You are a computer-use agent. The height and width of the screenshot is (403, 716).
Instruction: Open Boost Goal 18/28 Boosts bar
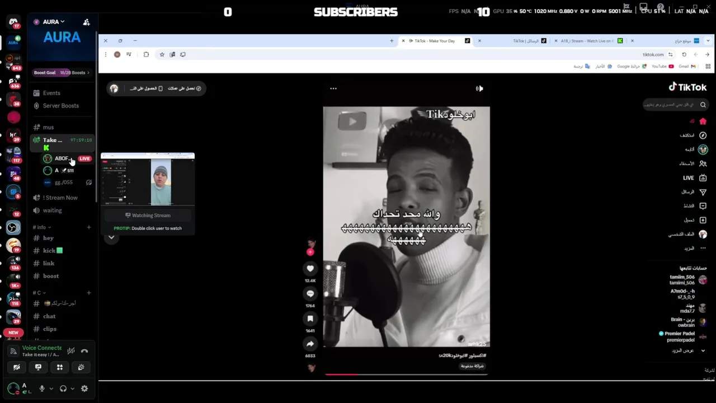pos(62,73)
